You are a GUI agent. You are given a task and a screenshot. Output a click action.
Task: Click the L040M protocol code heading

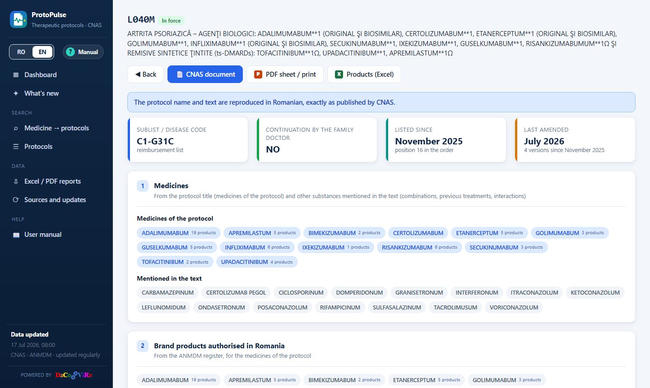click(141, 20)
